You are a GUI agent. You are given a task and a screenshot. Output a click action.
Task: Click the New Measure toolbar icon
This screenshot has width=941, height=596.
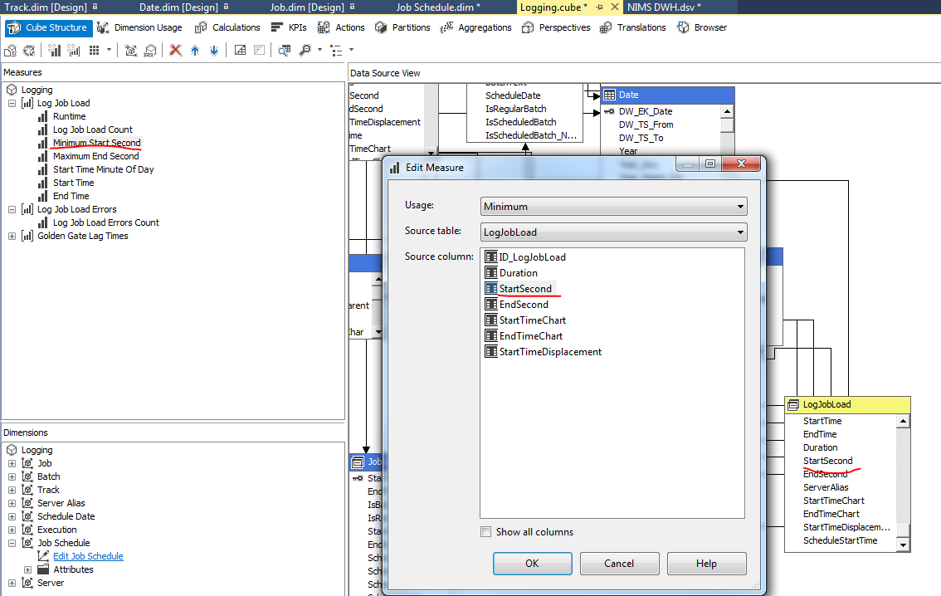[x=52, y=50]
